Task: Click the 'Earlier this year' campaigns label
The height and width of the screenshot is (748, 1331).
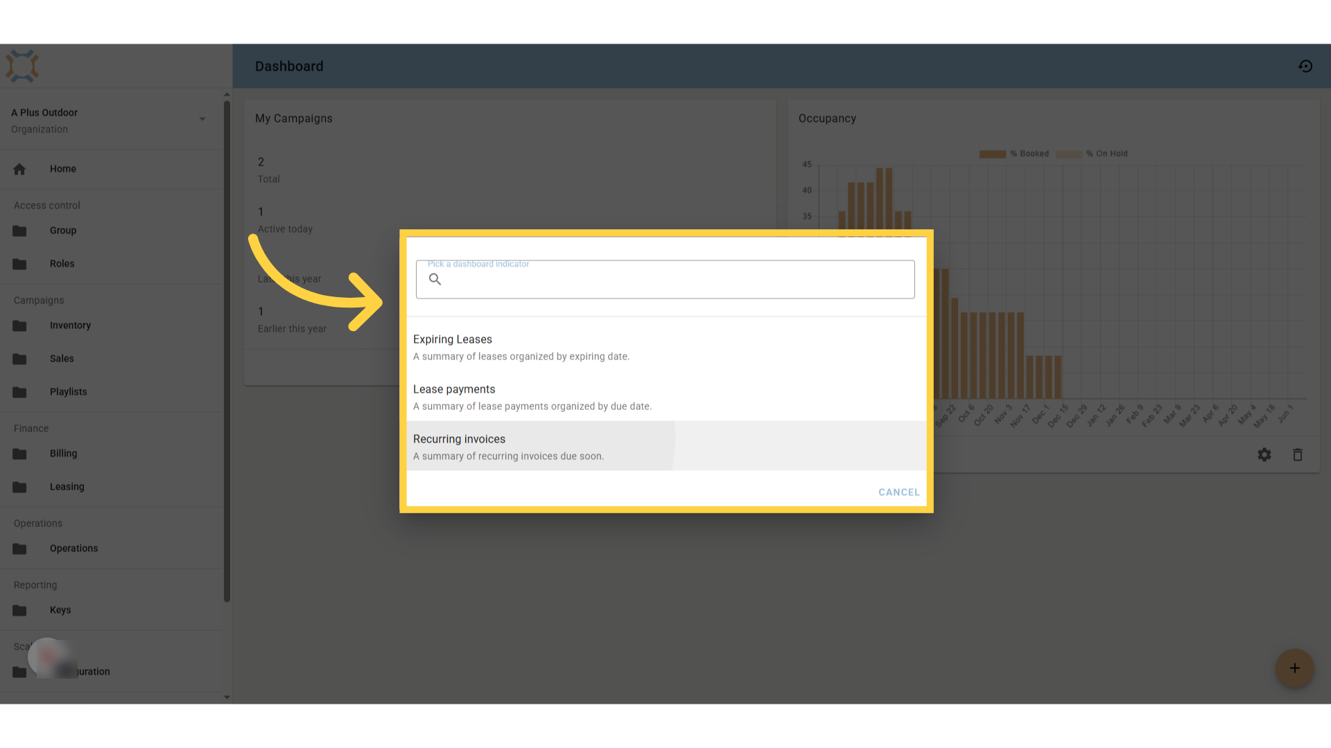Action: point(292,329)
